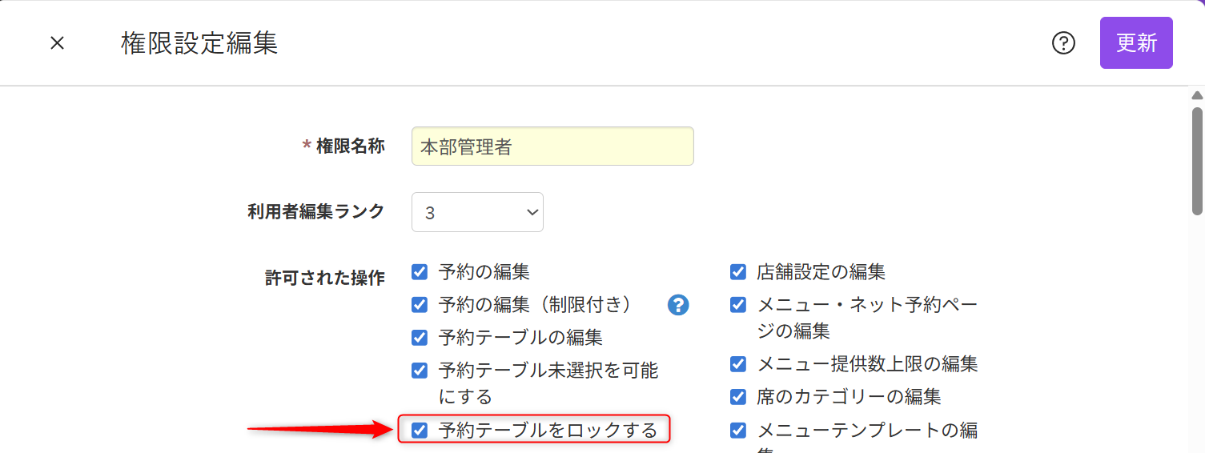Click the 許可された操作 label
The height and width of the screenshot is (453, 1205).
click(x=325, y=278)
